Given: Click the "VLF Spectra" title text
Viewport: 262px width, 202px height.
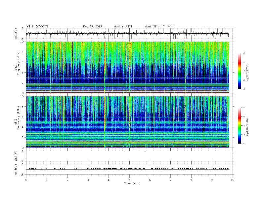Looking at the screenshot, I should click(x=37, y=26).
